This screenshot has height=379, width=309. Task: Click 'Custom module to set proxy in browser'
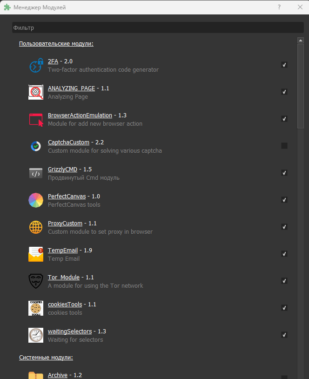[100, 231]
